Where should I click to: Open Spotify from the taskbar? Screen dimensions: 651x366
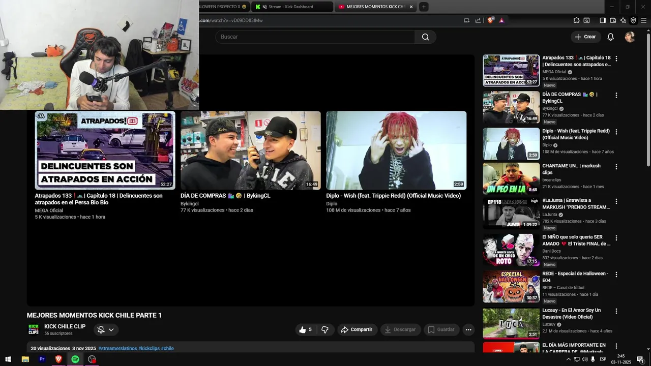tap(75, 359)
